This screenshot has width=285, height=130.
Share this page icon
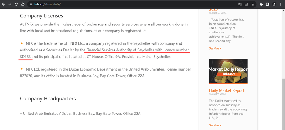pos(247,4)
